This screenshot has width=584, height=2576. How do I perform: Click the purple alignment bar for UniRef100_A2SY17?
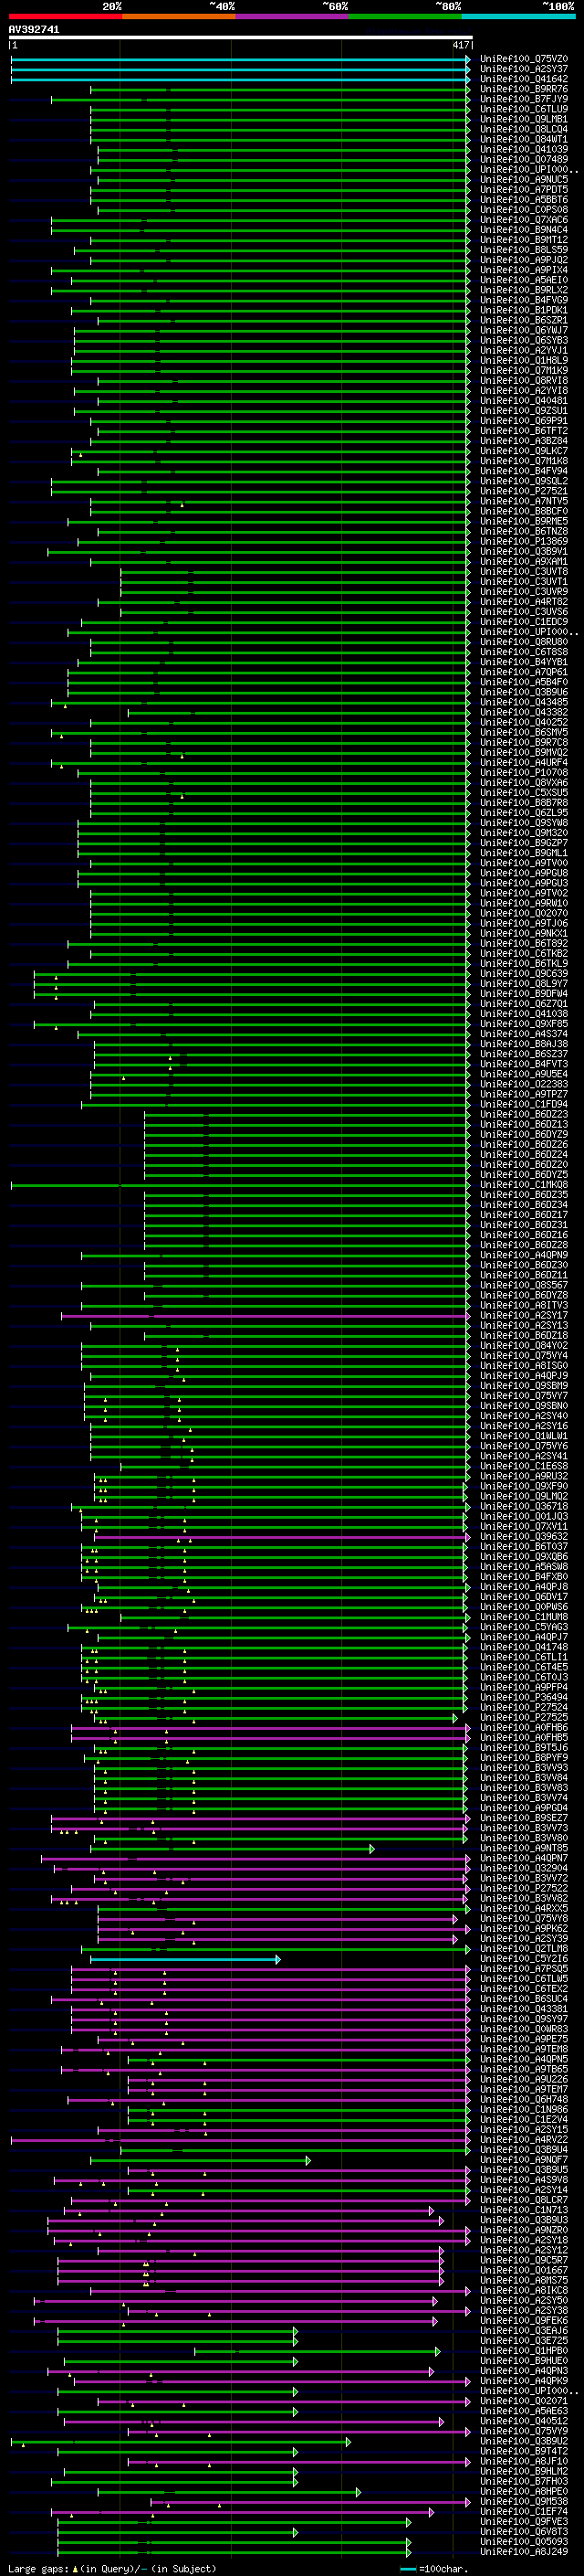click(265, 1317)
